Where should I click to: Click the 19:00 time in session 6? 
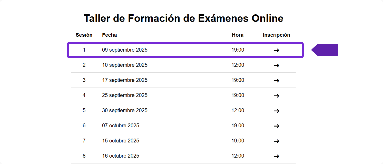(238, 126)
